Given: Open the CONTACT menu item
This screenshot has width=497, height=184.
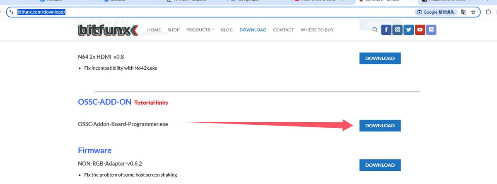Looking at the screenshot, I should (284, 30).
